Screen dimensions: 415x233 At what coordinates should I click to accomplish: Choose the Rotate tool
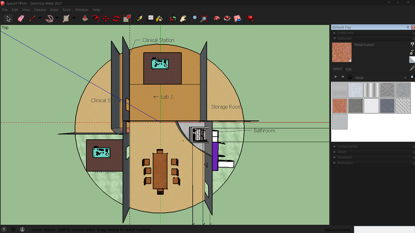[116, 18]
